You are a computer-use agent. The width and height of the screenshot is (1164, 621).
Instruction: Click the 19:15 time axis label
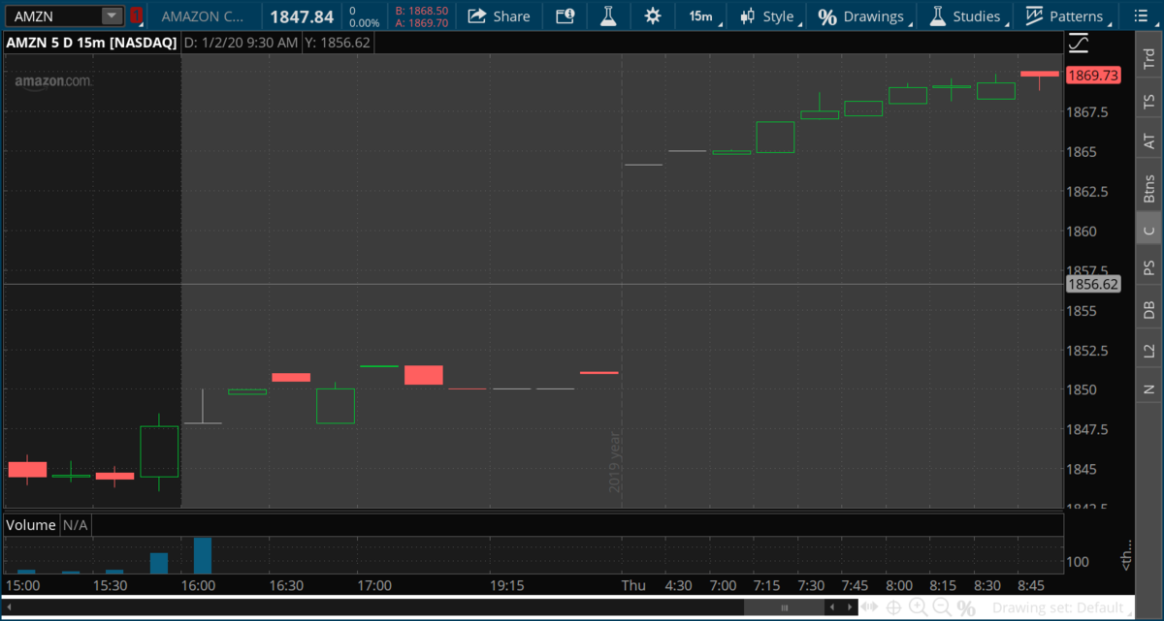507,585
